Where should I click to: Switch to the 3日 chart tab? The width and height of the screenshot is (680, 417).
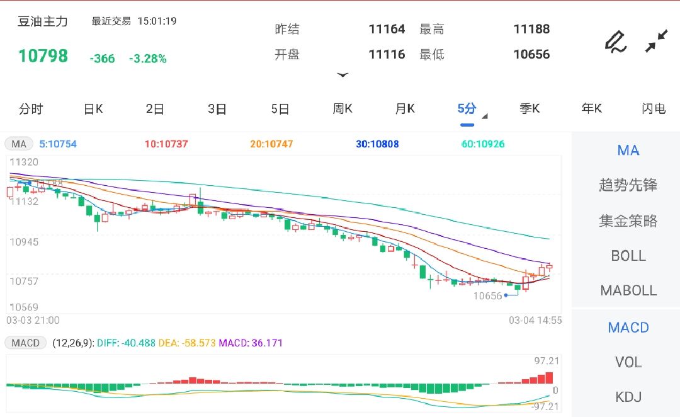217,108
